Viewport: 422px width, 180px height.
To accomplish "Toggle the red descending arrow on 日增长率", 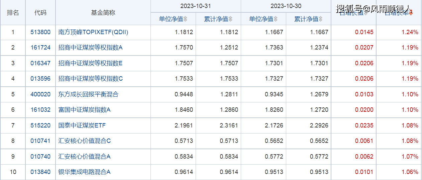I will pyautogui.click(x=411, y=13).
